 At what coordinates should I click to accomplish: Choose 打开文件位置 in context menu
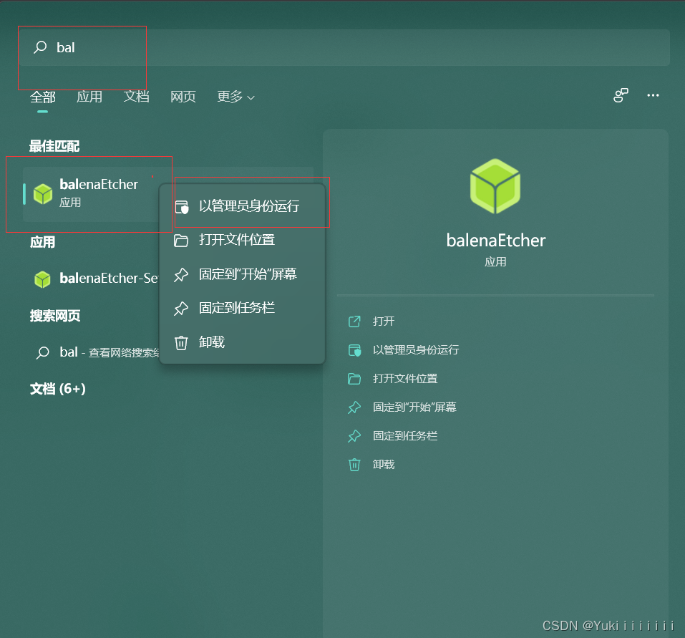pos(243,240)
